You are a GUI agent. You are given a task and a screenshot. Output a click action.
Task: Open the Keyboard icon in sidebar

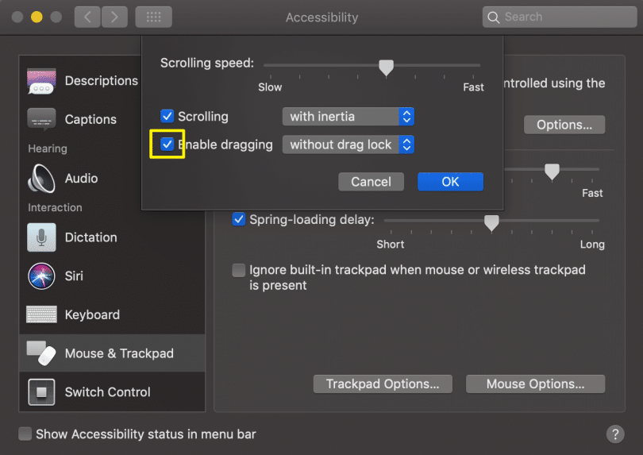click(41, 314)
